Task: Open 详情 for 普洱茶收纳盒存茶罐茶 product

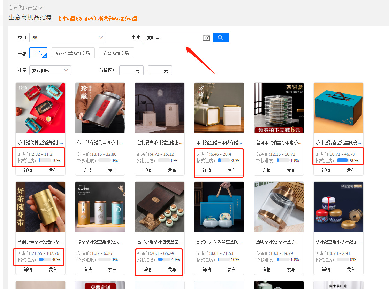Action: [266, 170]
